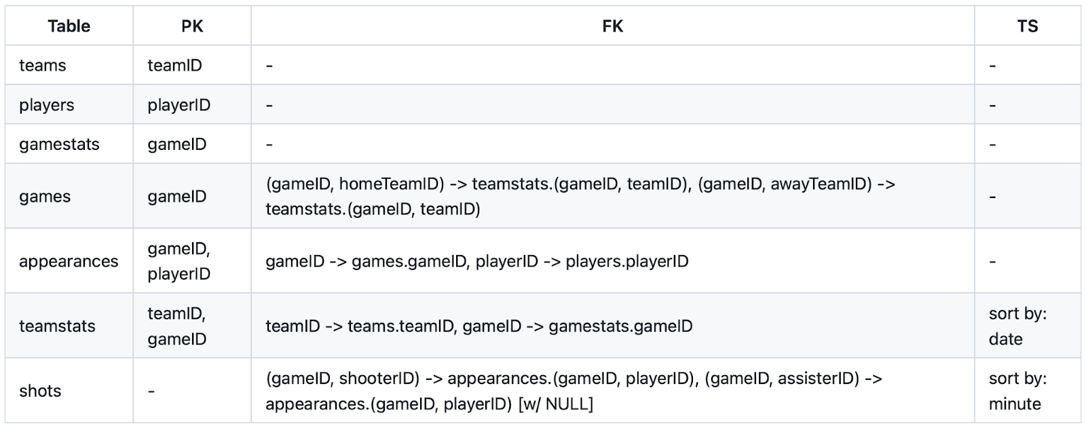Image resolution: width=1086 pixels, height=426 pixels.
Task: Click the Table column header
Action: (x=69, y=26)
